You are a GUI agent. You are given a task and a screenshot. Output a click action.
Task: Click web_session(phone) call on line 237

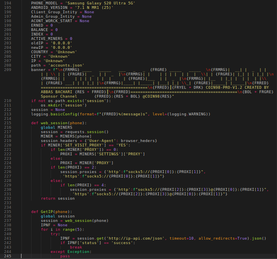click(87, 221)
